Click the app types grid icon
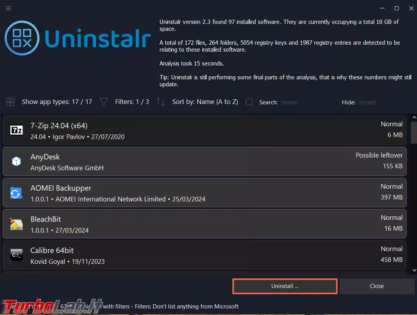Screen dimensions: 417x315 point(10,102)
